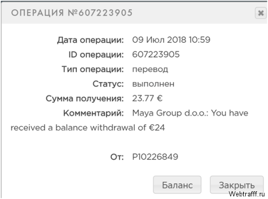Close the operation dialog with X icon

(x=261, y=13)
